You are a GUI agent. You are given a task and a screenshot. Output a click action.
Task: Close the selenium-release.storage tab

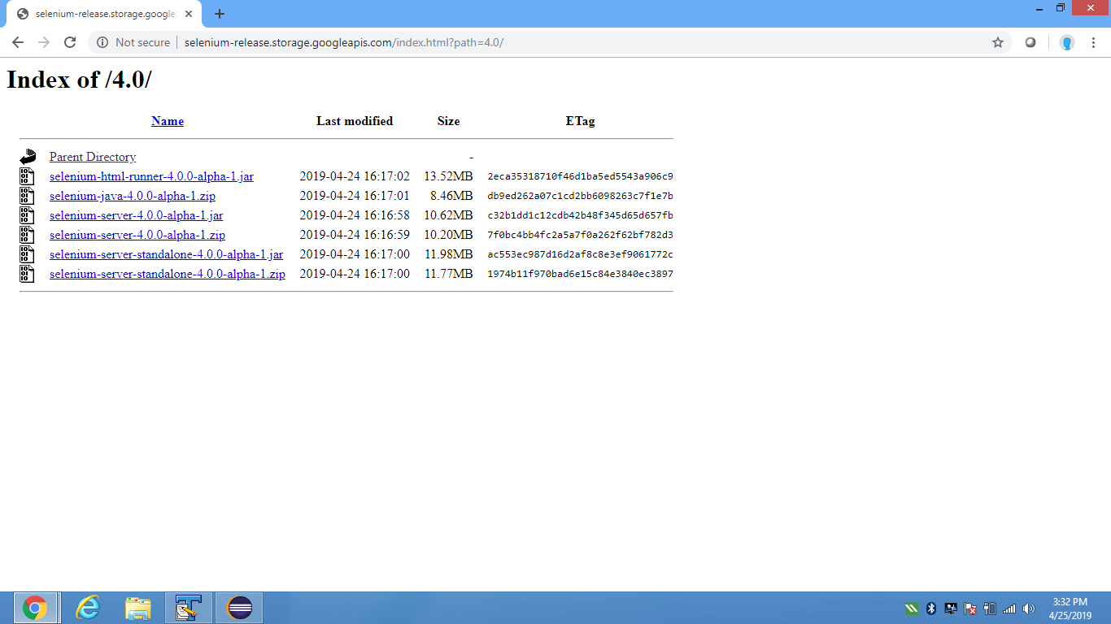189,14
